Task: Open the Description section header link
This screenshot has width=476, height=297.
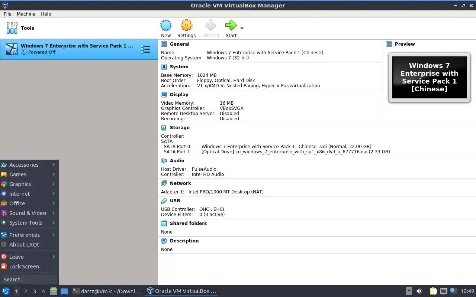Action: [184, 241]
